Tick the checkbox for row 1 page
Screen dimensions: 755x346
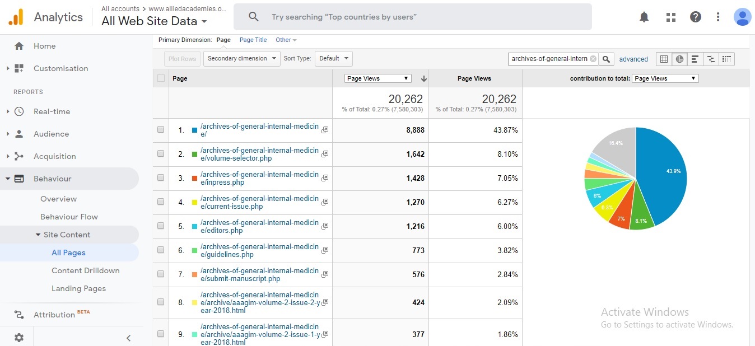[161, 130]
